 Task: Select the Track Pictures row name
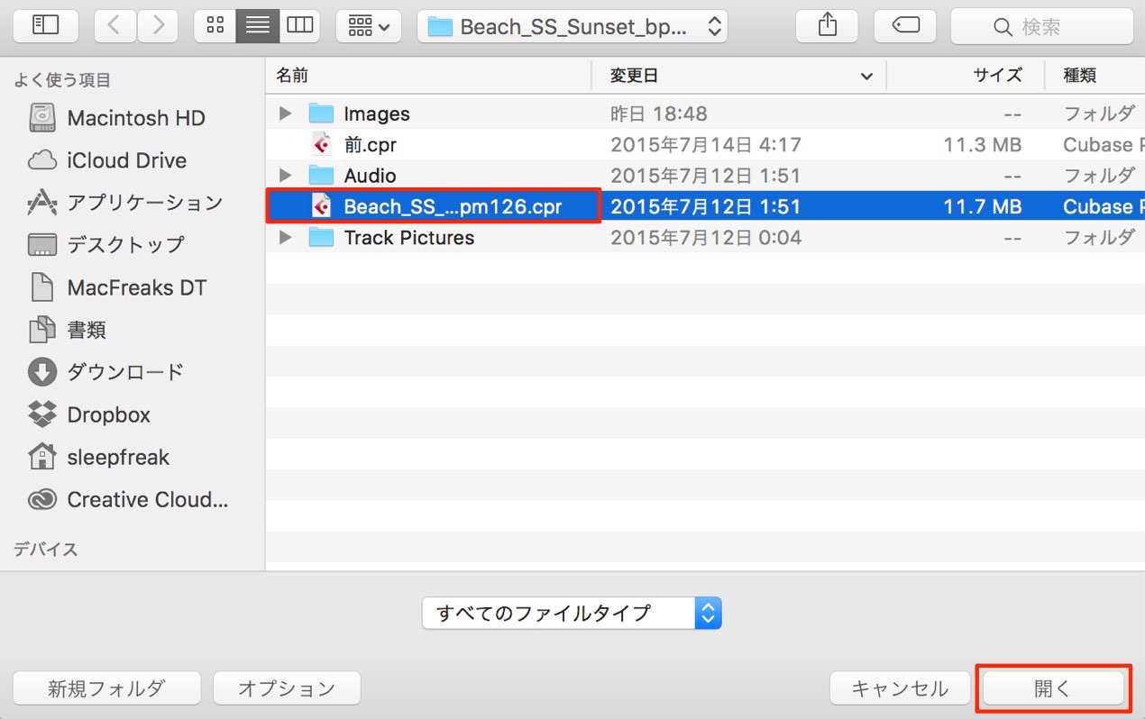click(x=409, y=237)
